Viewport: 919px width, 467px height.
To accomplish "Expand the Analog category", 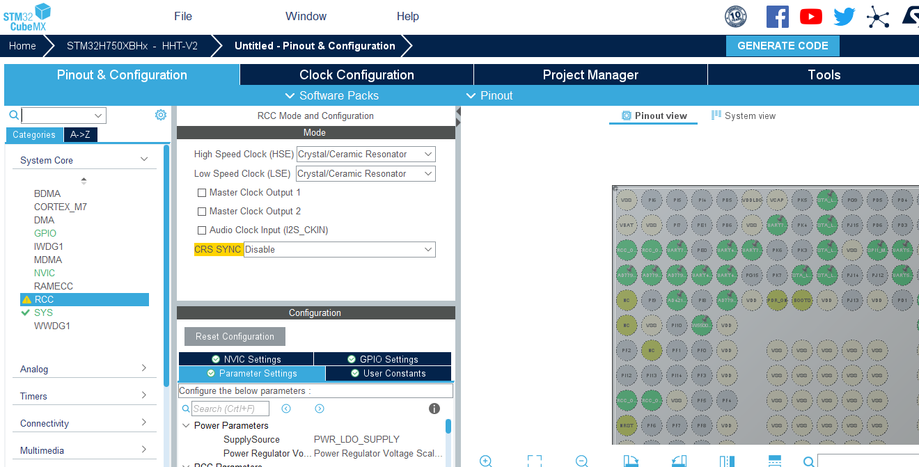I will point(144,368).
